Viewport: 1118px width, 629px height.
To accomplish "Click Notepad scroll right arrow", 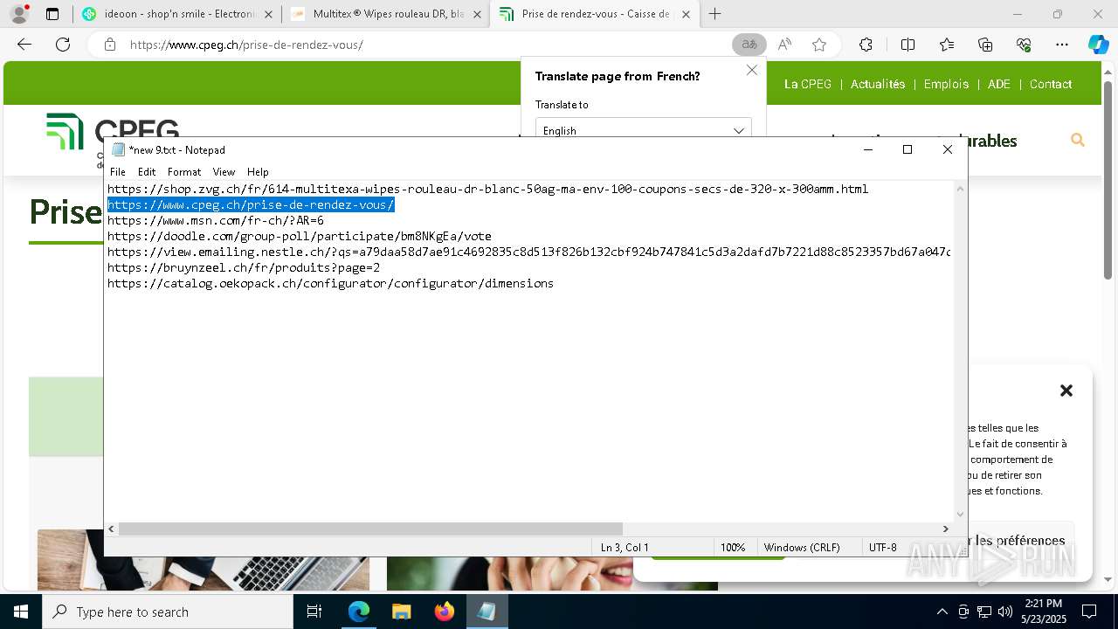I will click(945, 529).
